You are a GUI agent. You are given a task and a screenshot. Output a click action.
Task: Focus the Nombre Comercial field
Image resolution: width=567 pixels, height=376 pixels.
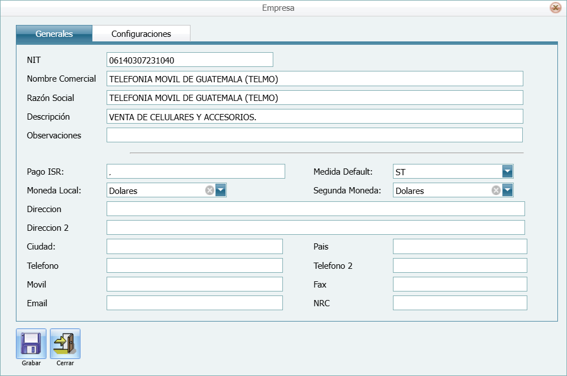pos(314,79)
